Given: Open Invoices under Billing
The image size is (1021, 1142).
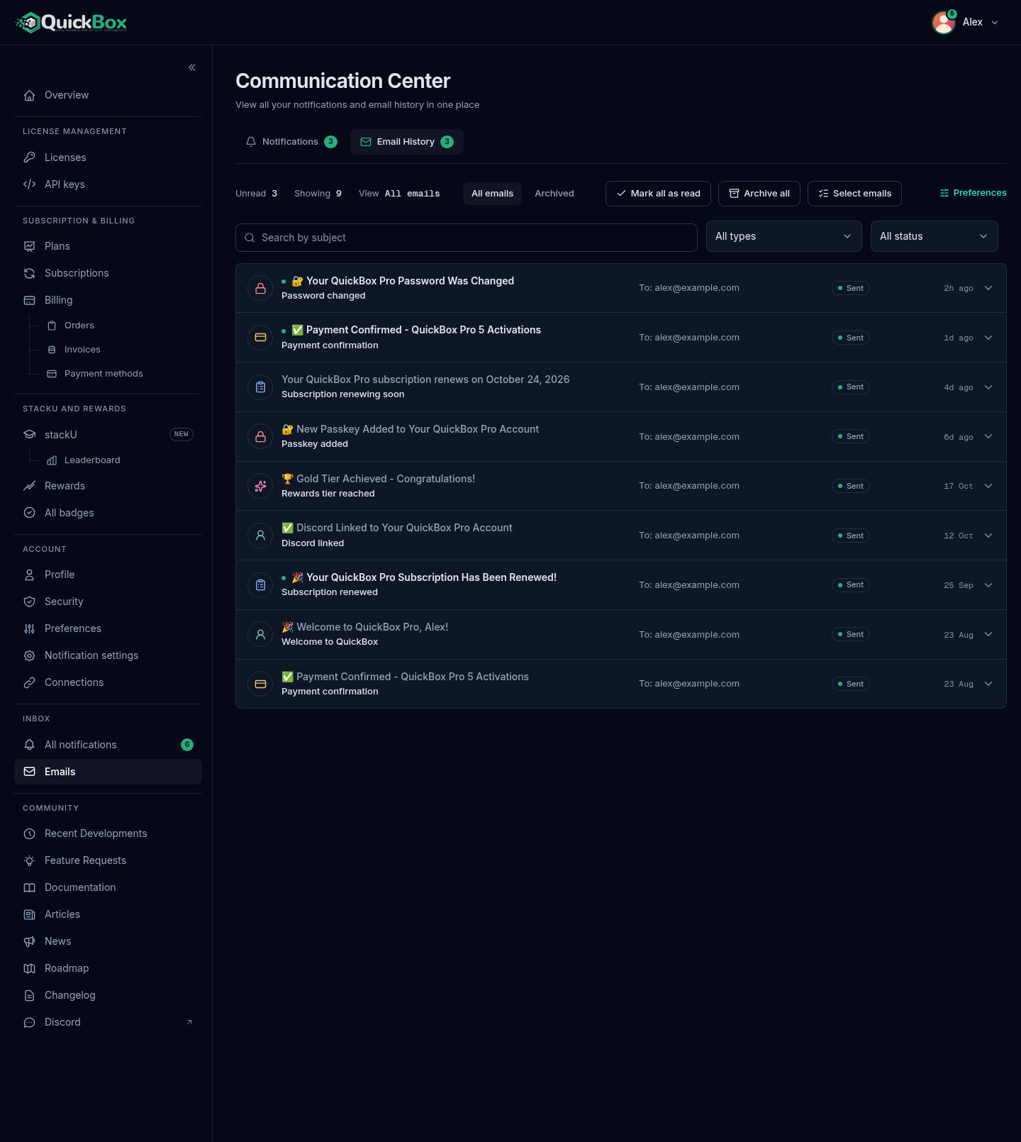Looking at the screenshot, I should (x=82, y=350).
